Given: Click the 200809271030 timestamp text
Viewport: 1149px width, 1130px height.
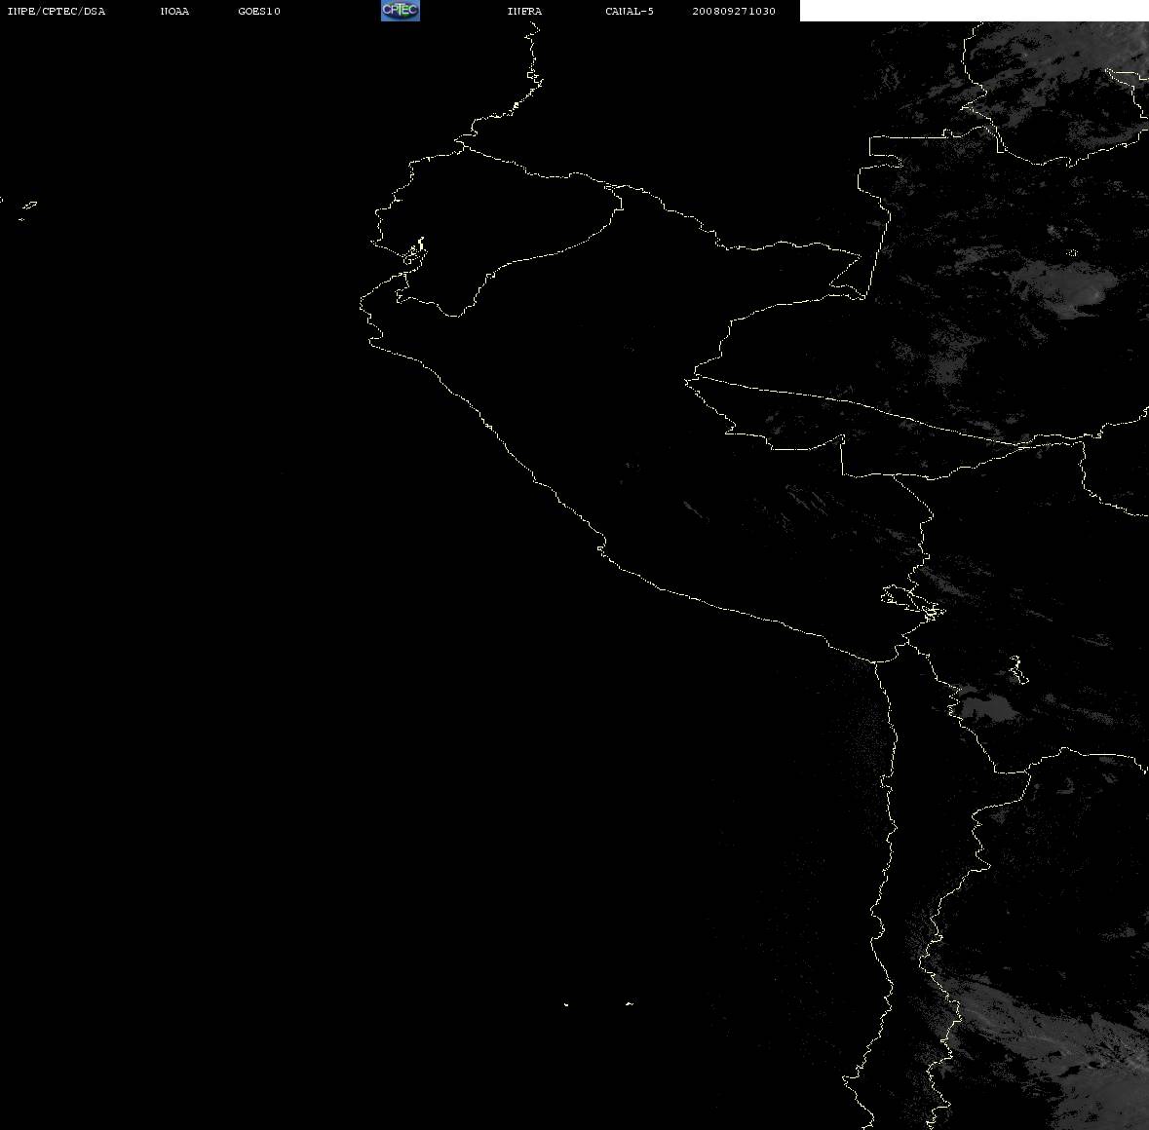Looking at the screenshot, I should (x=734, y=11).
